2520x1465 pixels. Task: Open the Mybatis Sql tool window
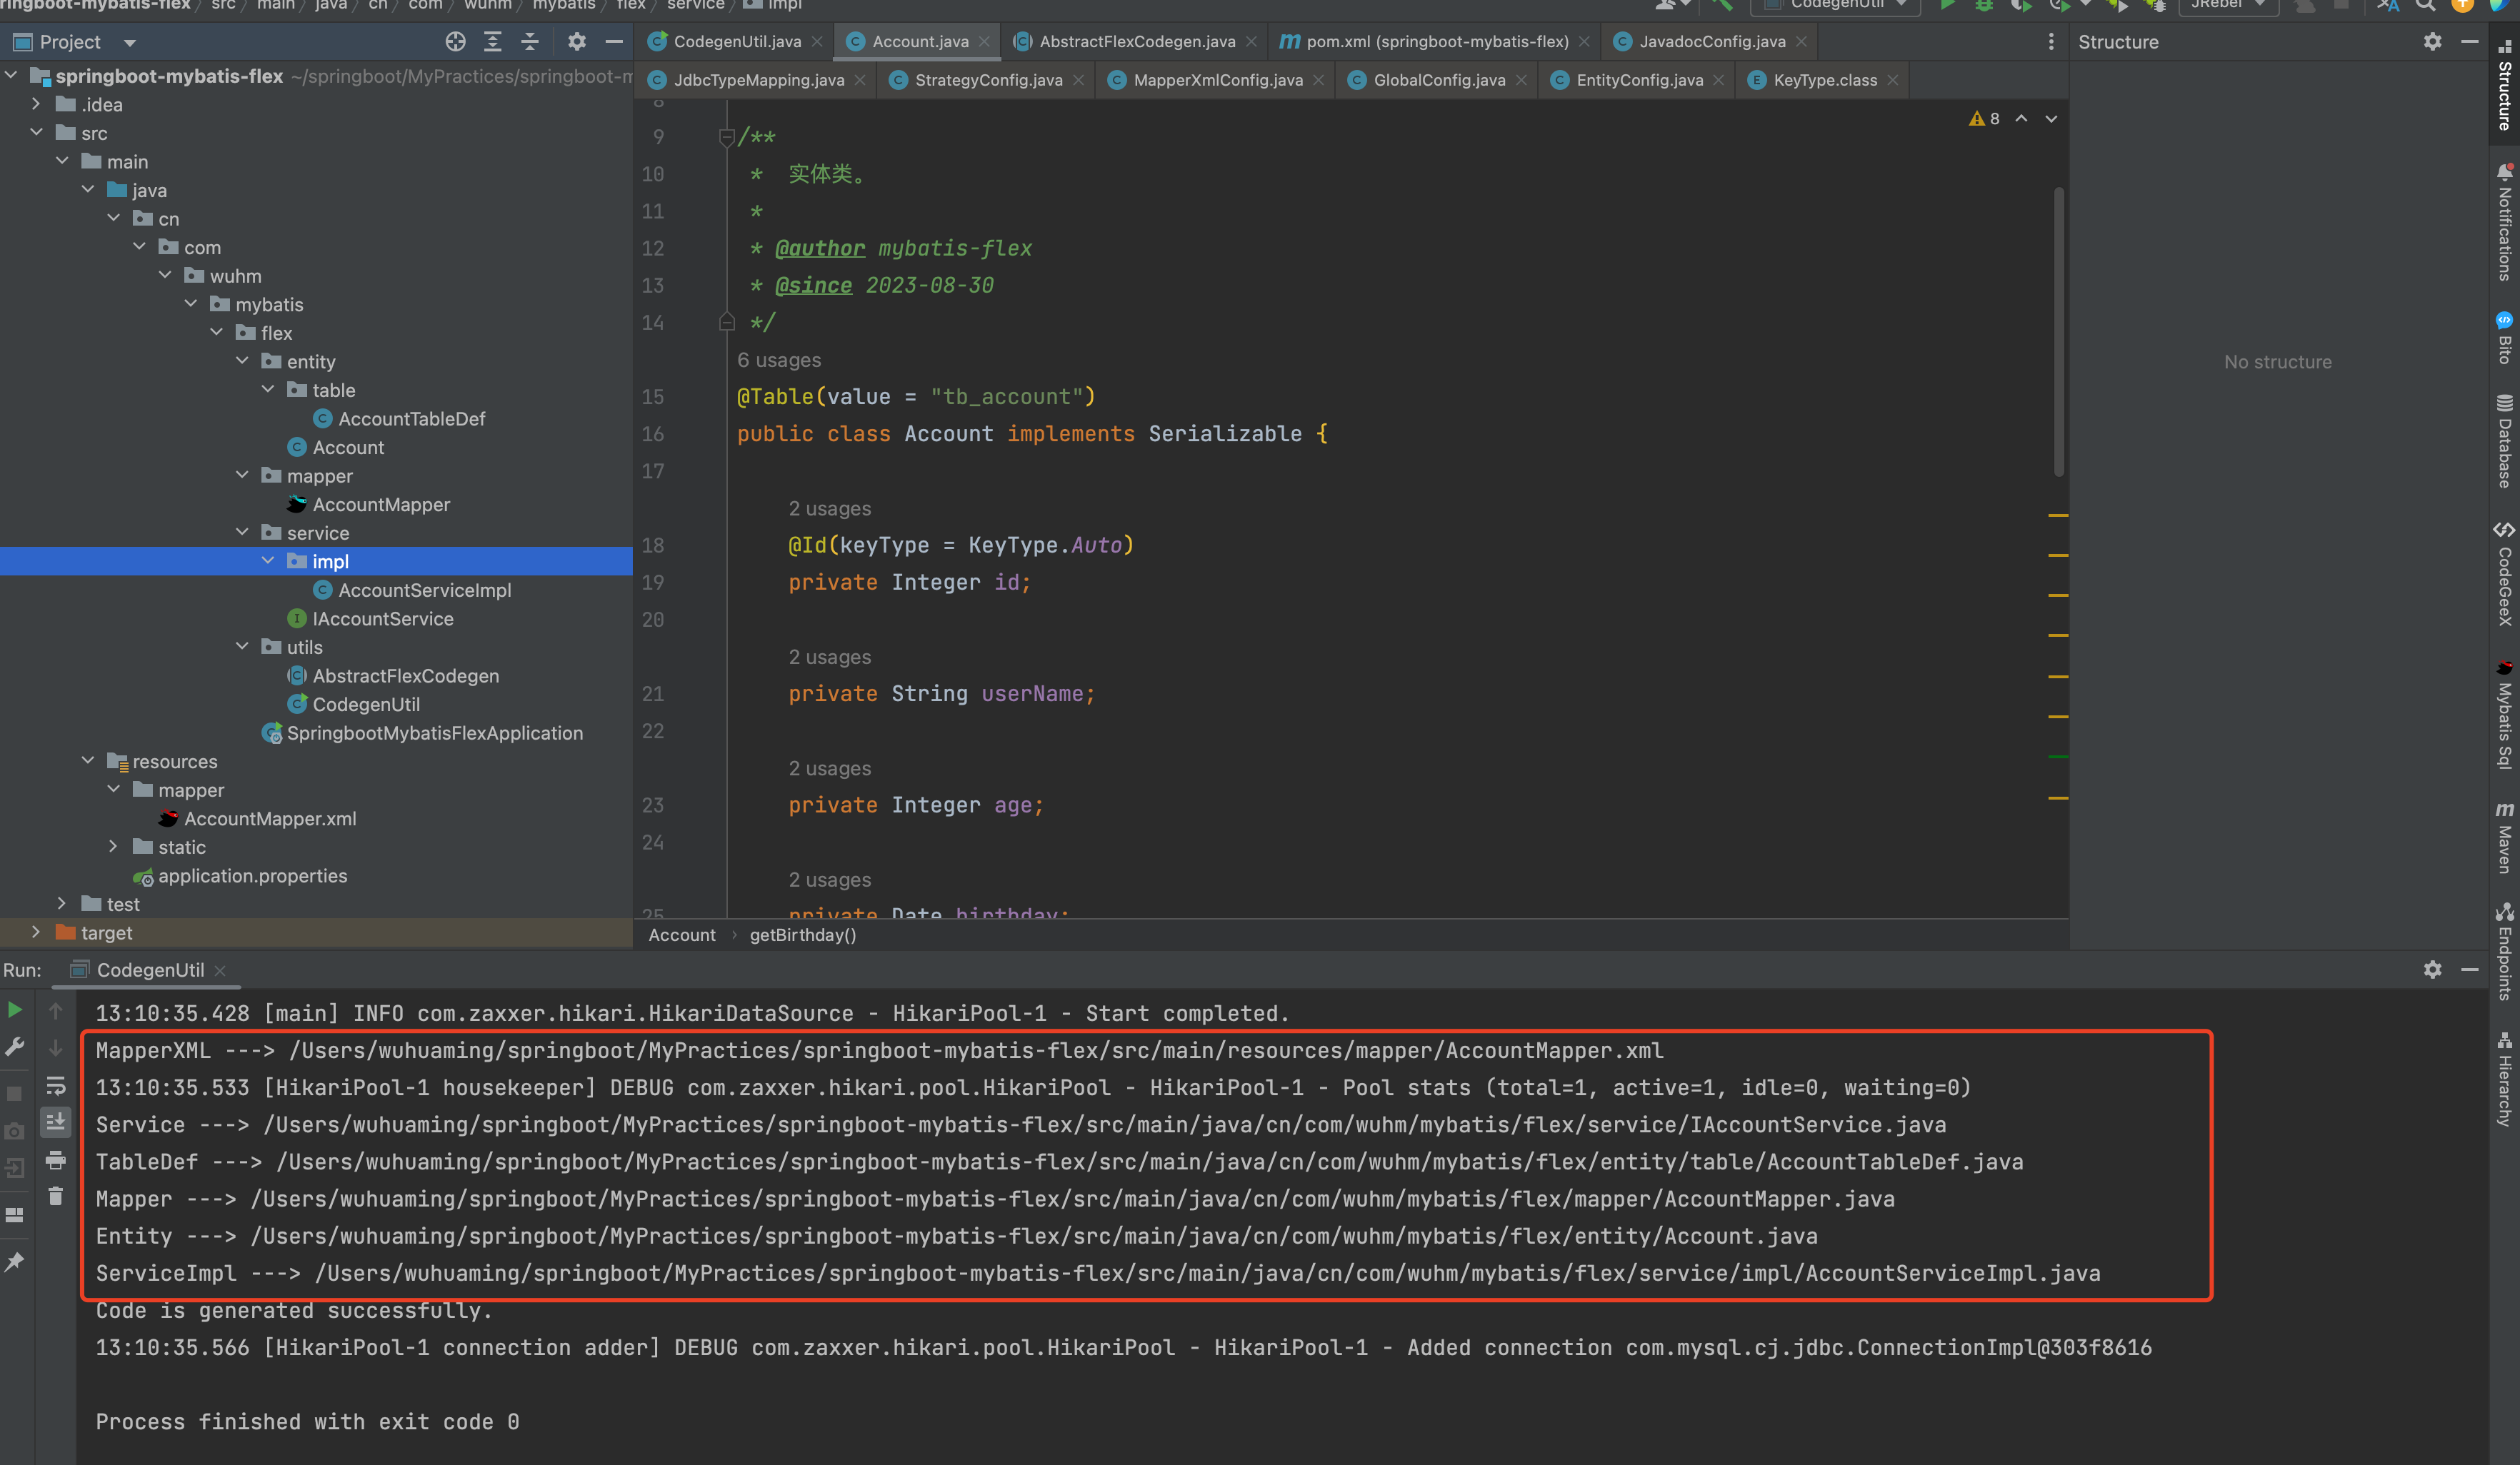point(2504,715)
